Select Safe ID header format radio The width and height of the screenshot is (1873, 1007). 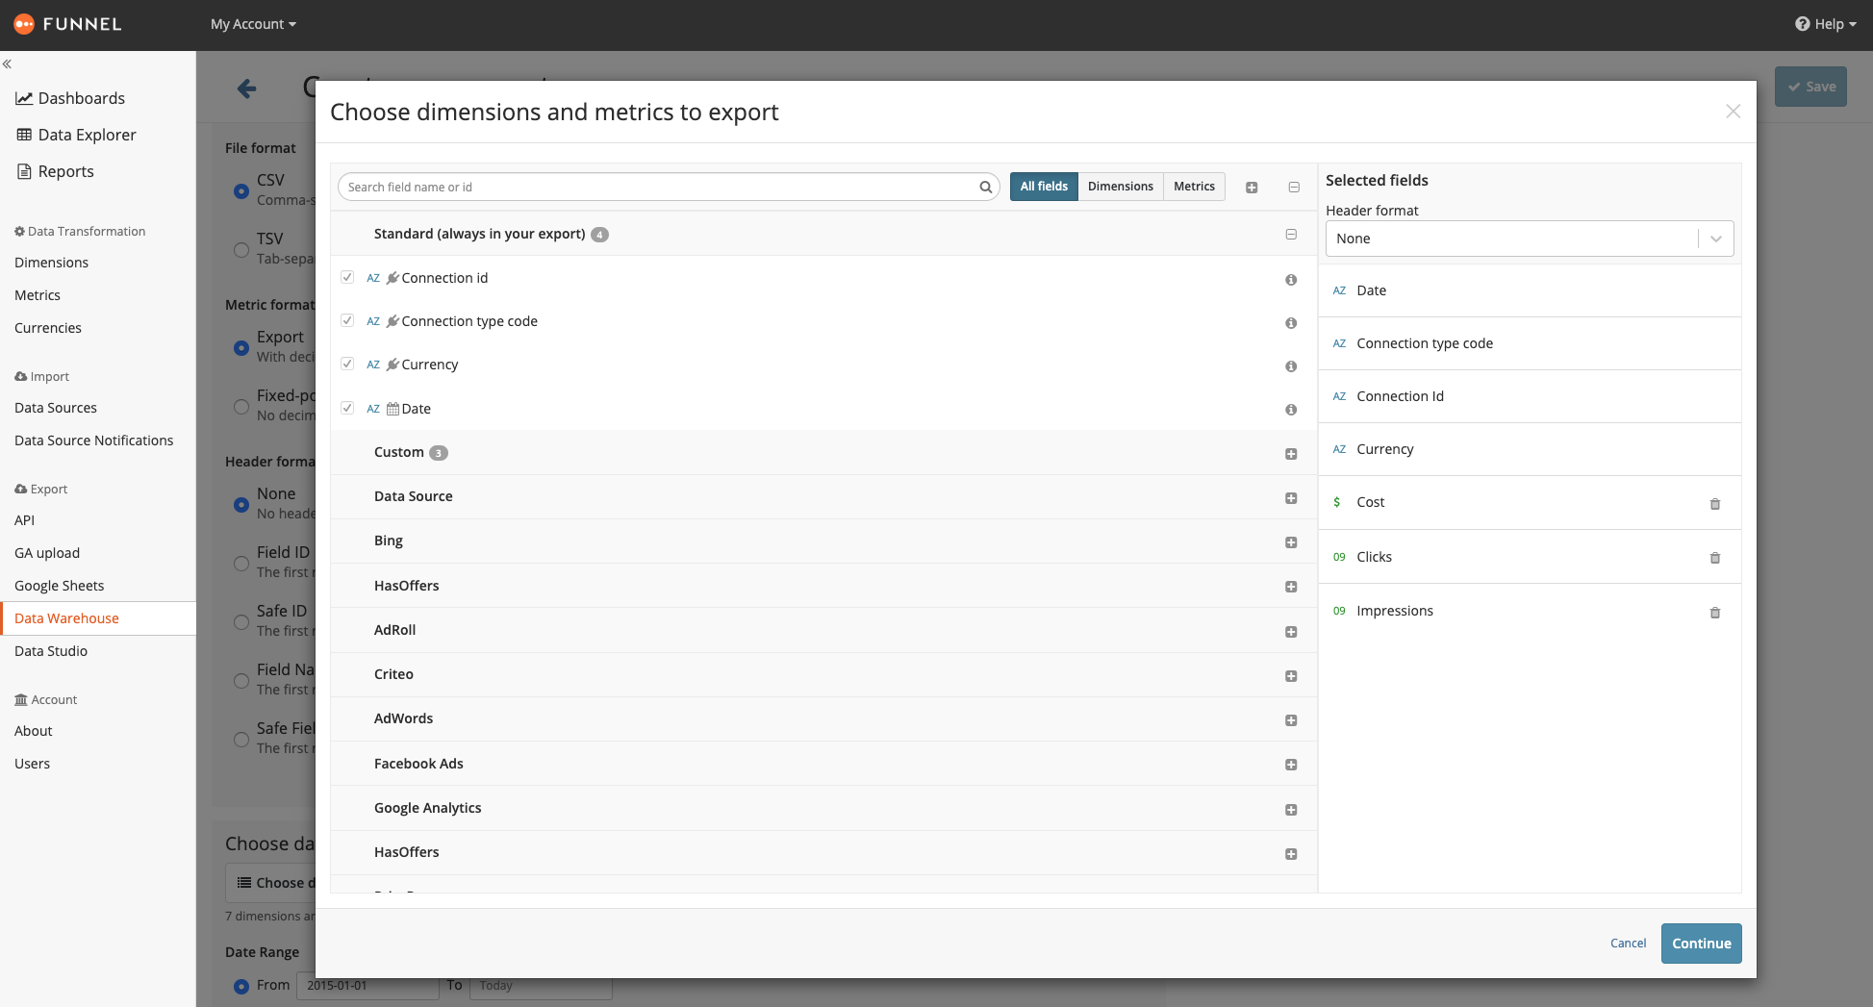(x=241, y=621)
